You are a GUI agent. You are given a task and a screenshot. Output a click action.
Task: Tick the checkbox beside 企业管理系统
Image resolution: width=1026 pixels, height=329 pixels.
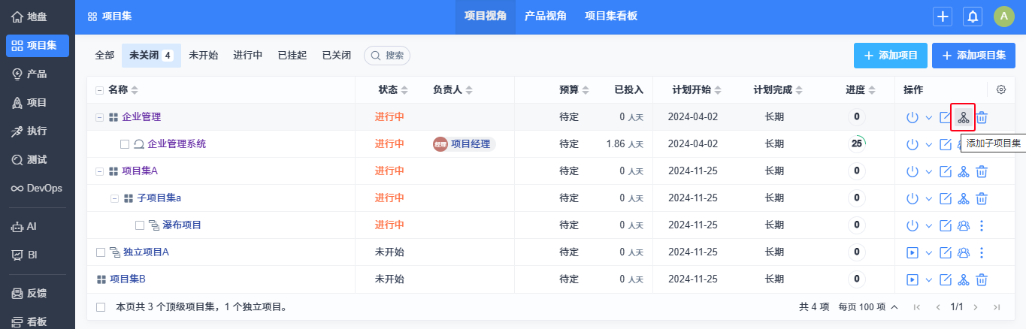125,144
